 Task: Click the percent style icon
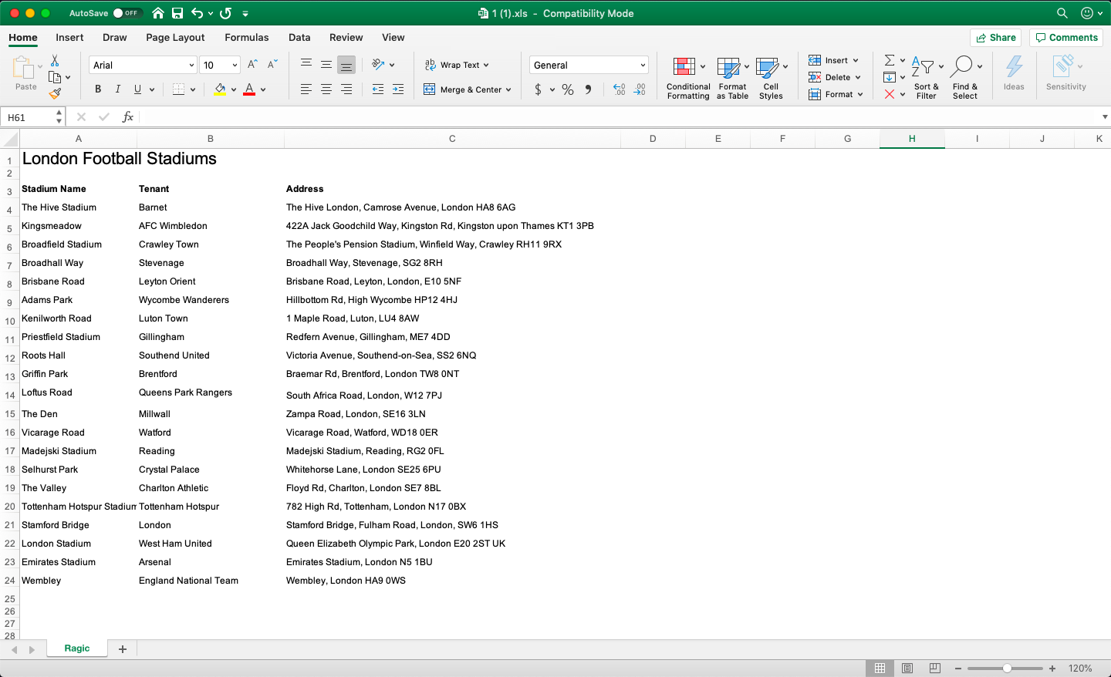tap(568, 89)
